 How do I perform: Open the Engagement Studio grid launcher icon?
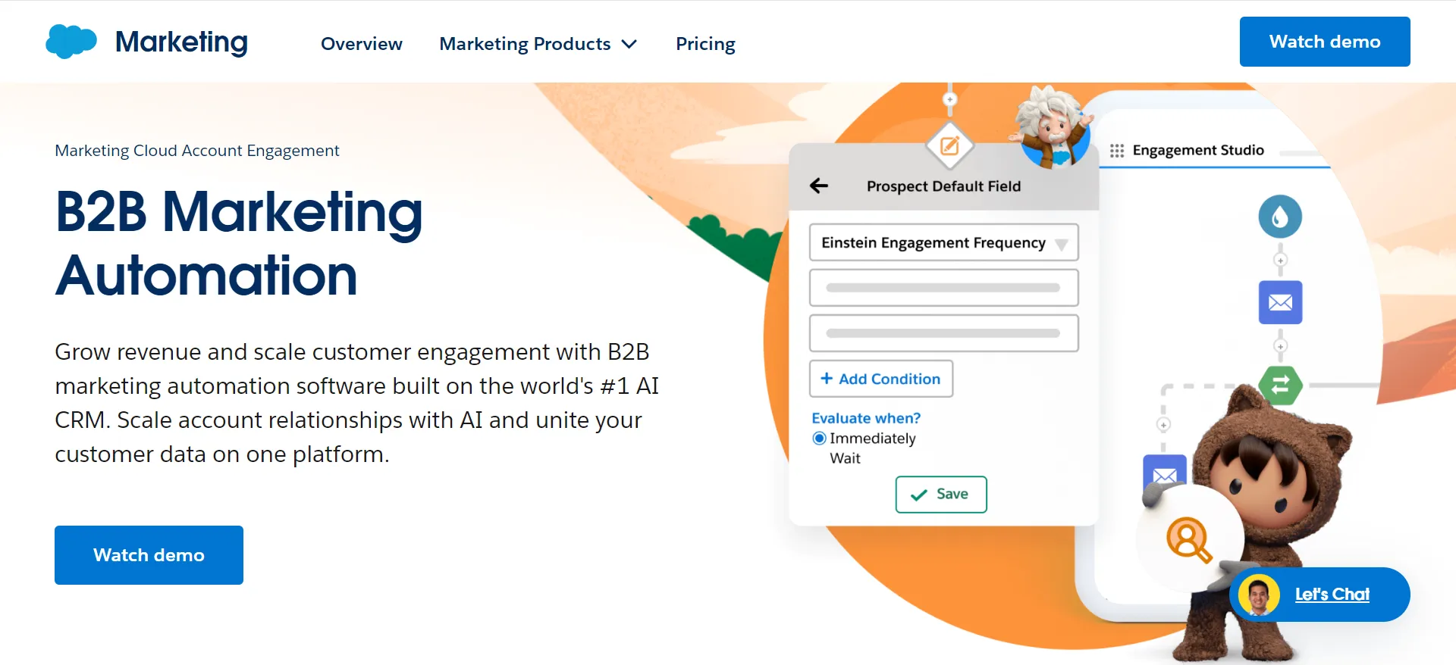click(1117, 151)
